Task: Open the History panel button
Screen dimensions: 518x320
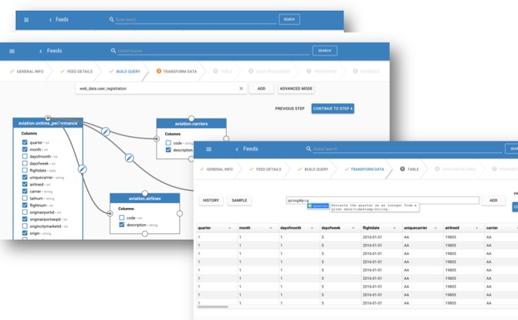Action: [x=211, y=200]
